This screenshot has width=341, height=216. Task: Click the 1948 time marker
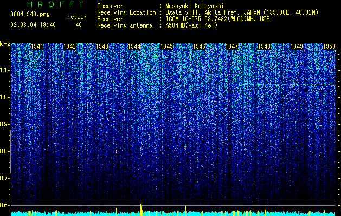point(264,46)
